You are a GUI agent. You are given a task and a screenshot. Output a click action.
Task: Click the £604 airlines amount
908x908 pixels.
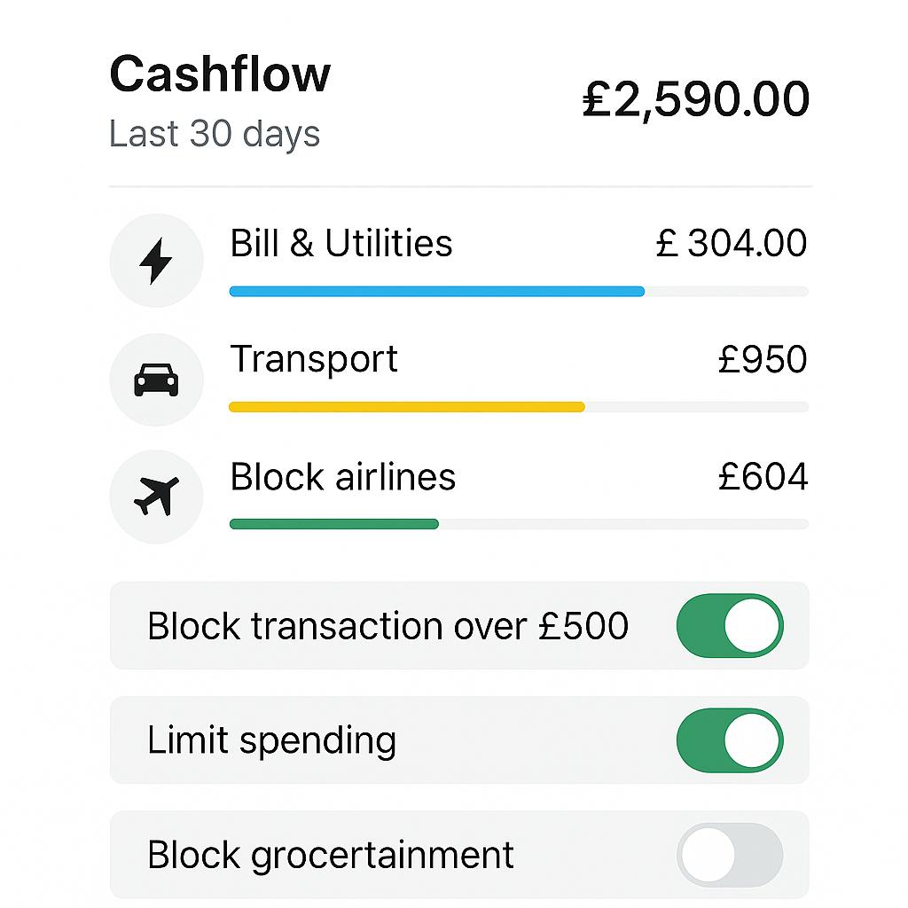[763, 477]
